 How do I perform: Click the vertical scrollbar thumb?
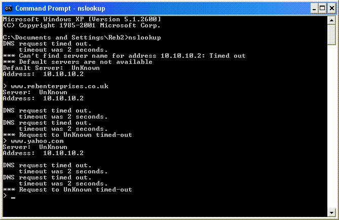[331, 35]
